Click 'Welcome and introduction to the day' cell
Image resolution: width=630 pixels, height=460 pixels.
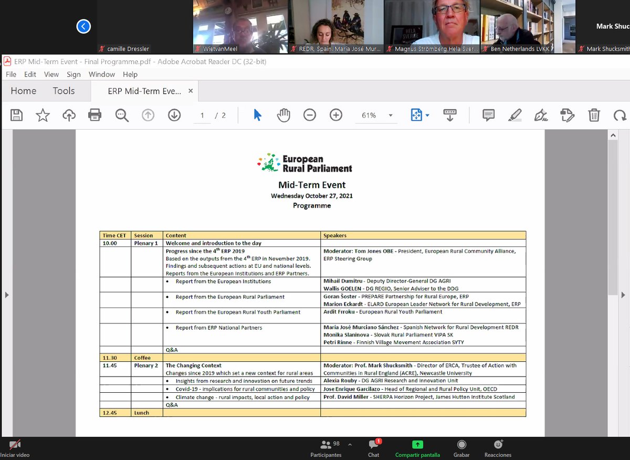pyautogui.click(x=241, y=243)
